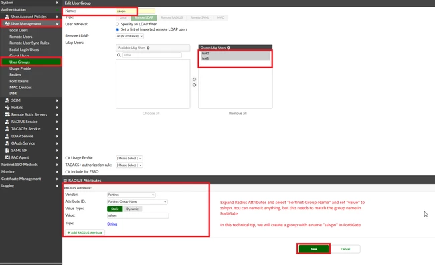Viewport: 435px width, 265px height.
Task: Click the RADIUS Value input field
Action: pyautogui.click(x=138, y=215)
